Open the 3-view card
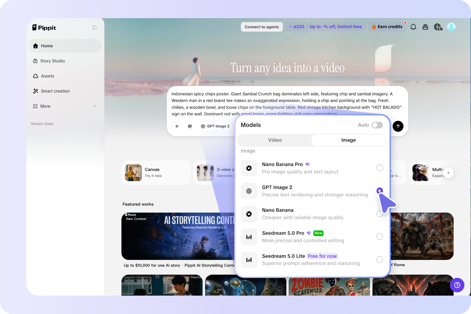Viewport: 471px width, 314px height. (x=214, y=173)
